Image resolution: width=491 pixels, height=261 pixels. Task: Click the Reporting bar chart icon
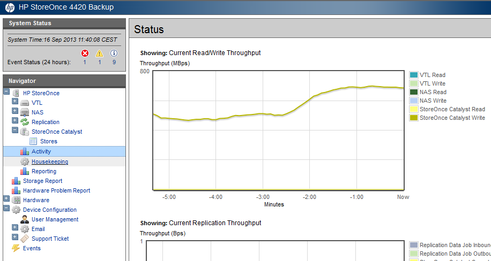pos(25,171)
